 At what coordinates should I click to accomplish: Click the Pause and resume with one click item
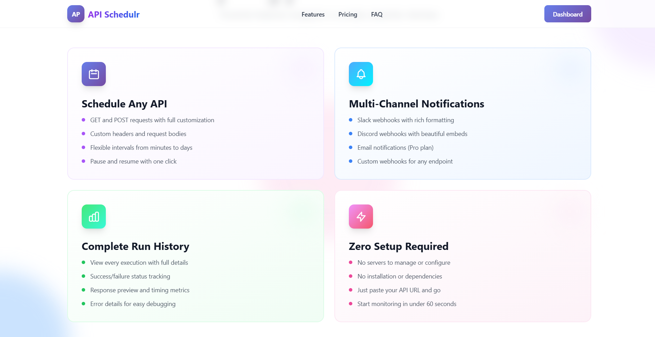tap(133, 161)
